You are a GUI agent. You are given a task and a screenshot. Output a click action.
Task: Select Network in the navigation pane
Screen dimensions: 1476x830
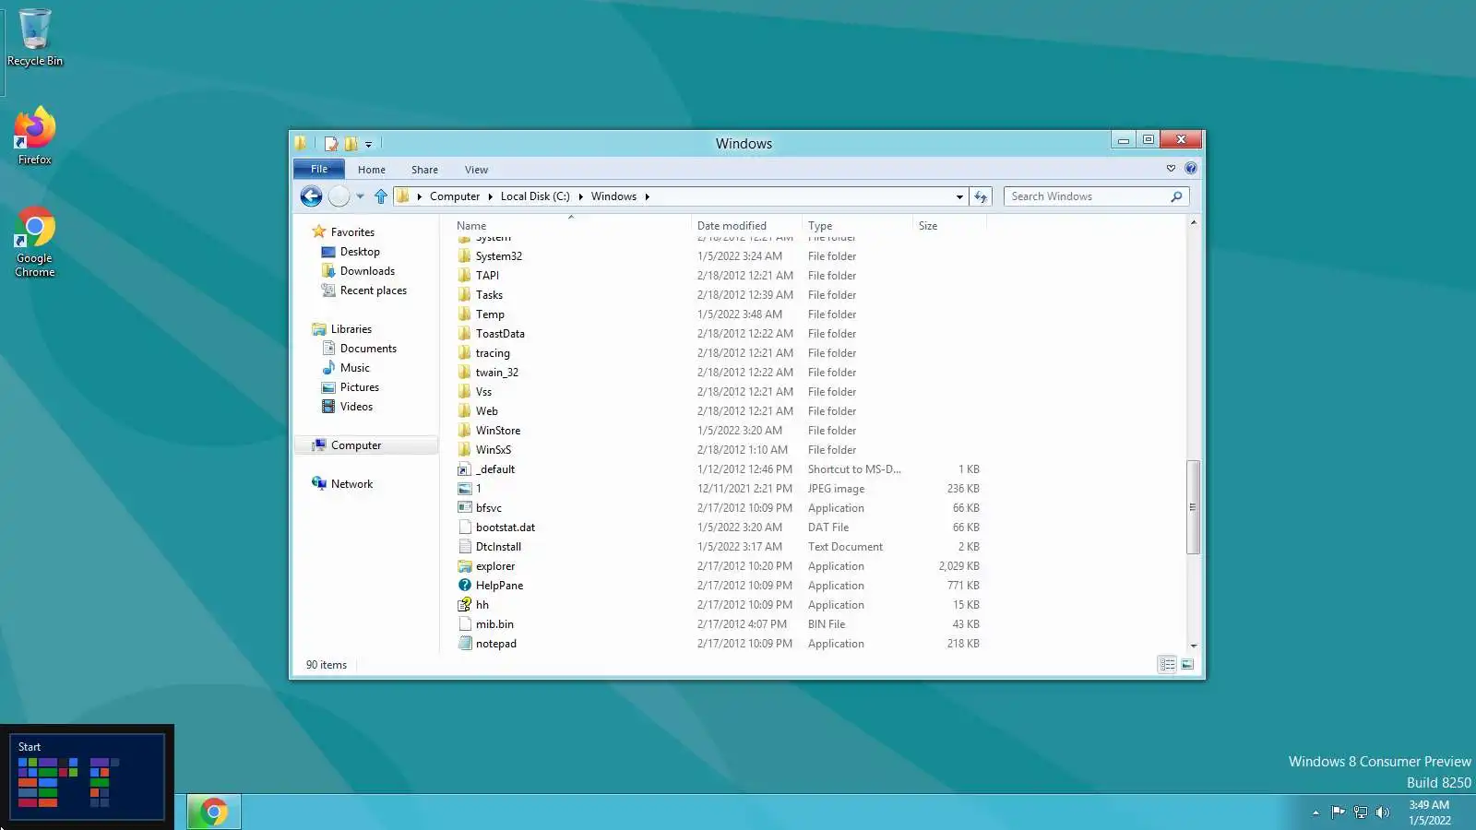point(351,484)
